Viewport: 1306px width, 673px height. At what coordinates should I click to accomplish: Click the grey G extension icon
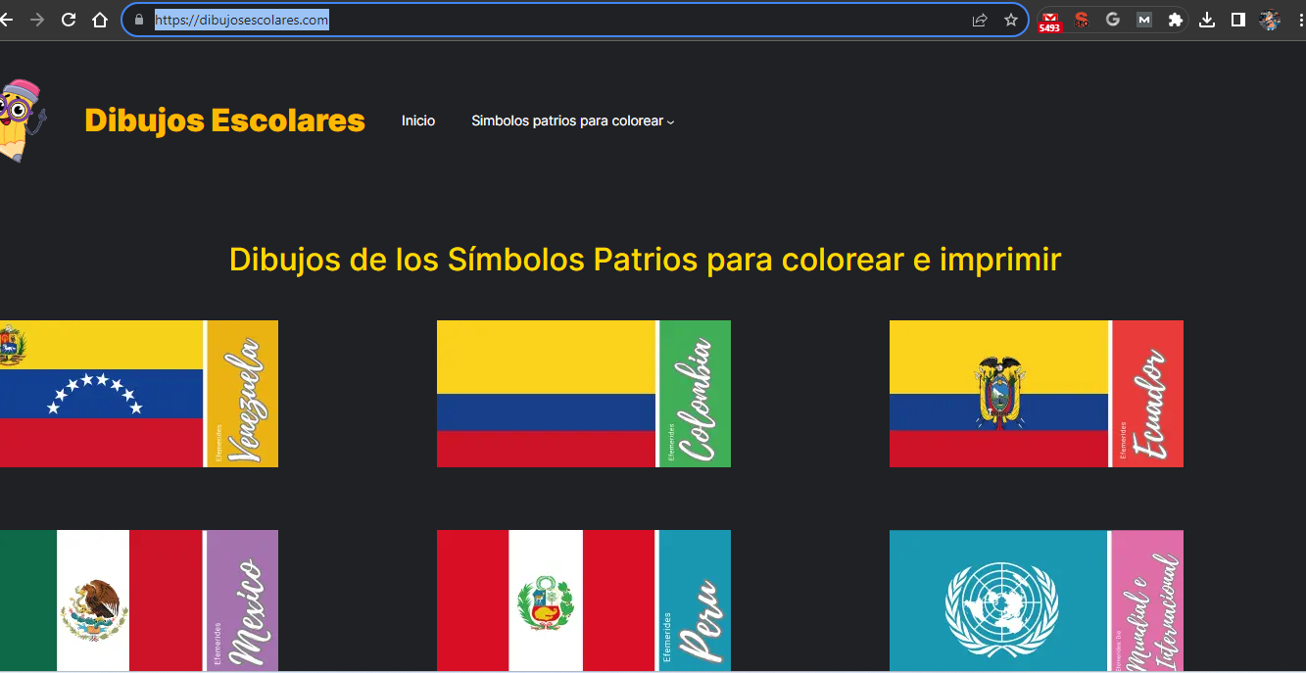(1113, 20)
